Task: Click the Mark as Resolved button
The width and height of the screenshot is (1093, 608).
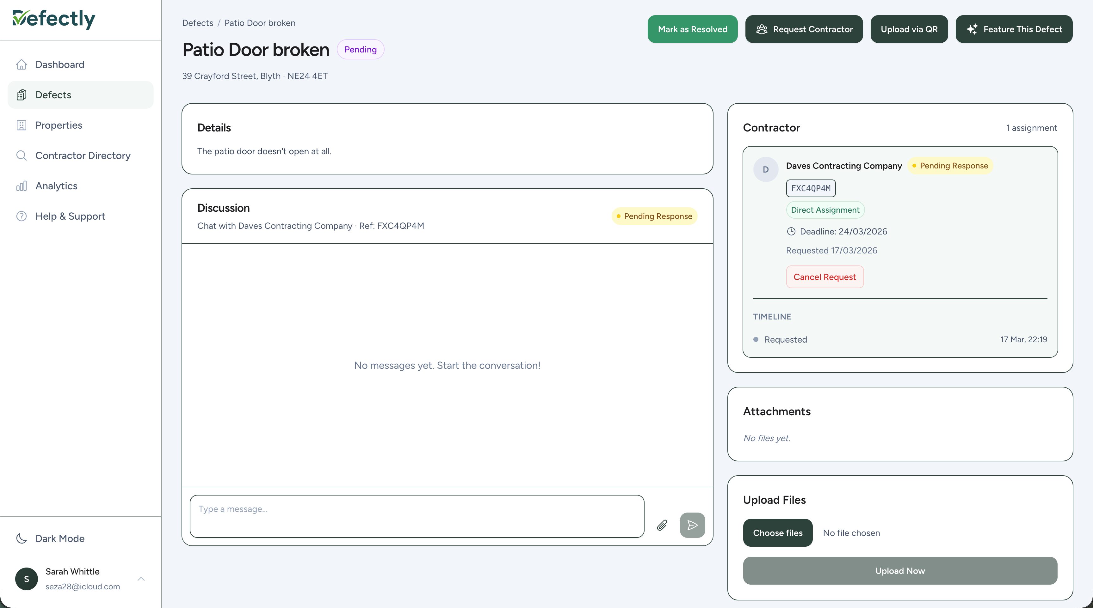Action: click(692, 29)
